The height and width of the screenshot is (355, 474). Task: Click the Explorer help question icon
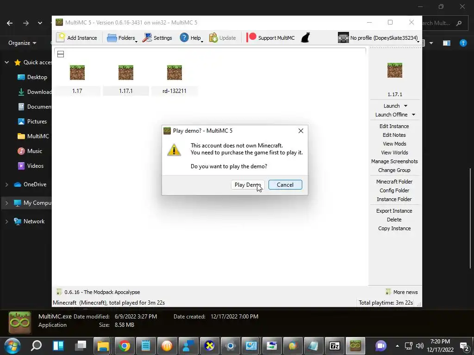[463, 43]
